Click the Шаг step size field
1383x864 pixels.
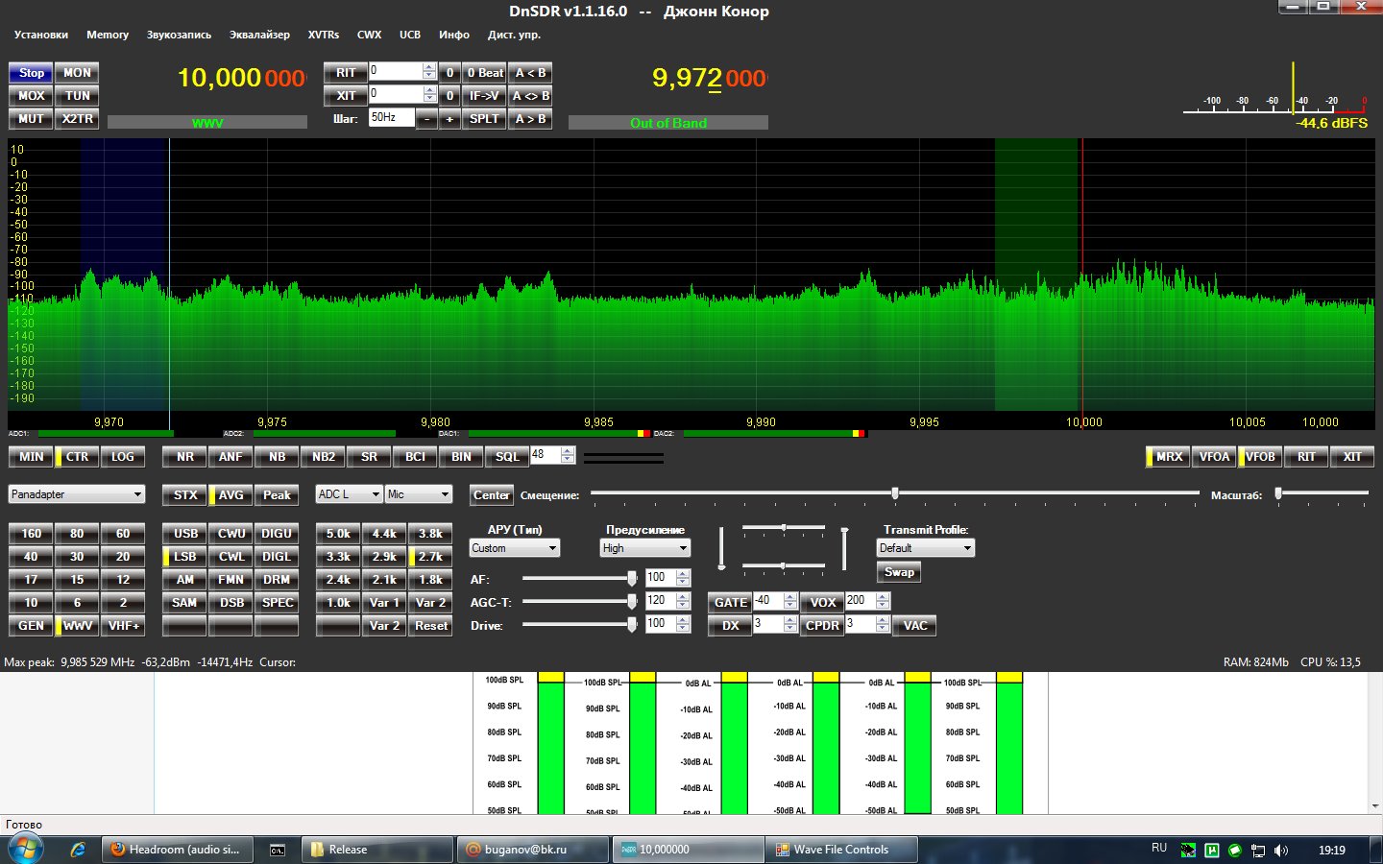[x=391, y=118]
